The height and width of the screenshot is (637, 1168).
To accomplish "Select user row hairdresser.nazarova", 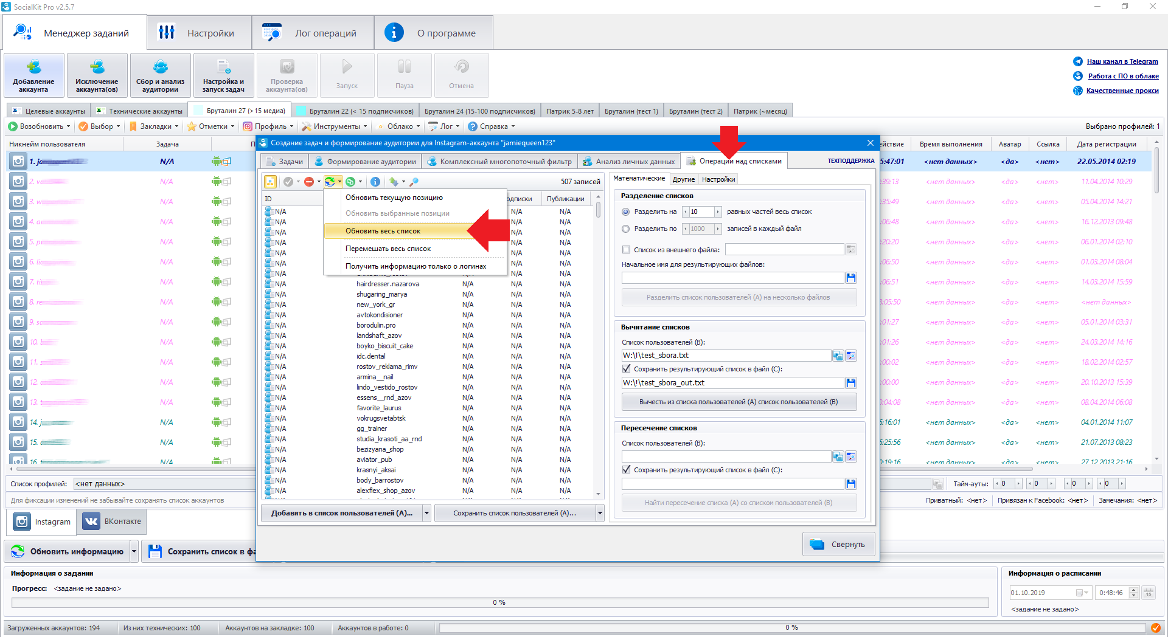I will (x=428, y=284).
